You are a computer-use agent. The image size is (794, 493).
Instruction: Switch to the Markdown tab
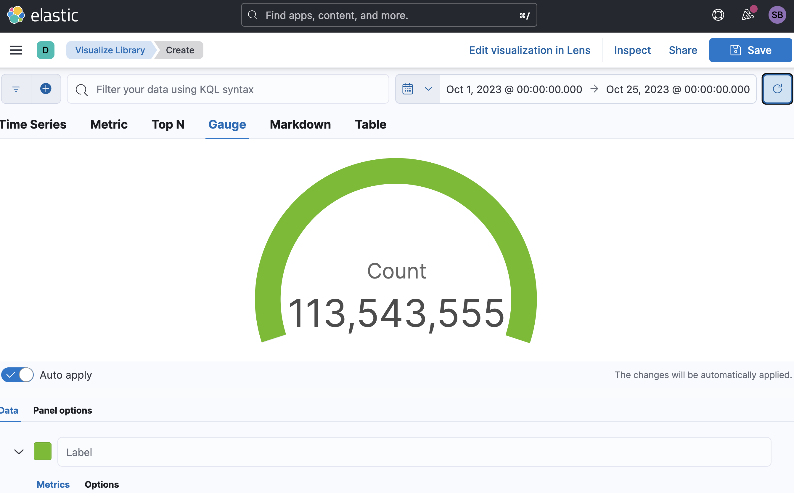pos(300,124)
